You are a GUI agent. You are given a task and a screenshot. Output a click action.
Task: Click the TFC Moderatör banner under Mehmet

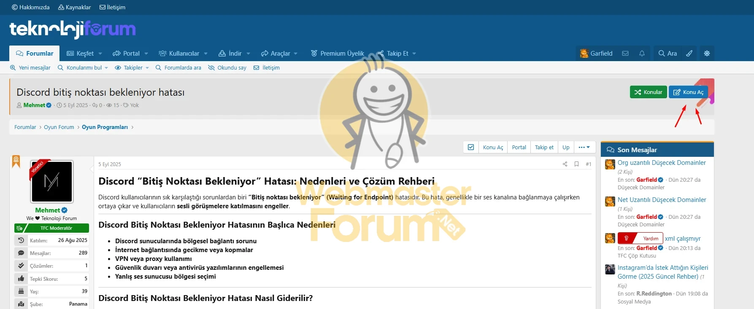(x=51, y=228)
